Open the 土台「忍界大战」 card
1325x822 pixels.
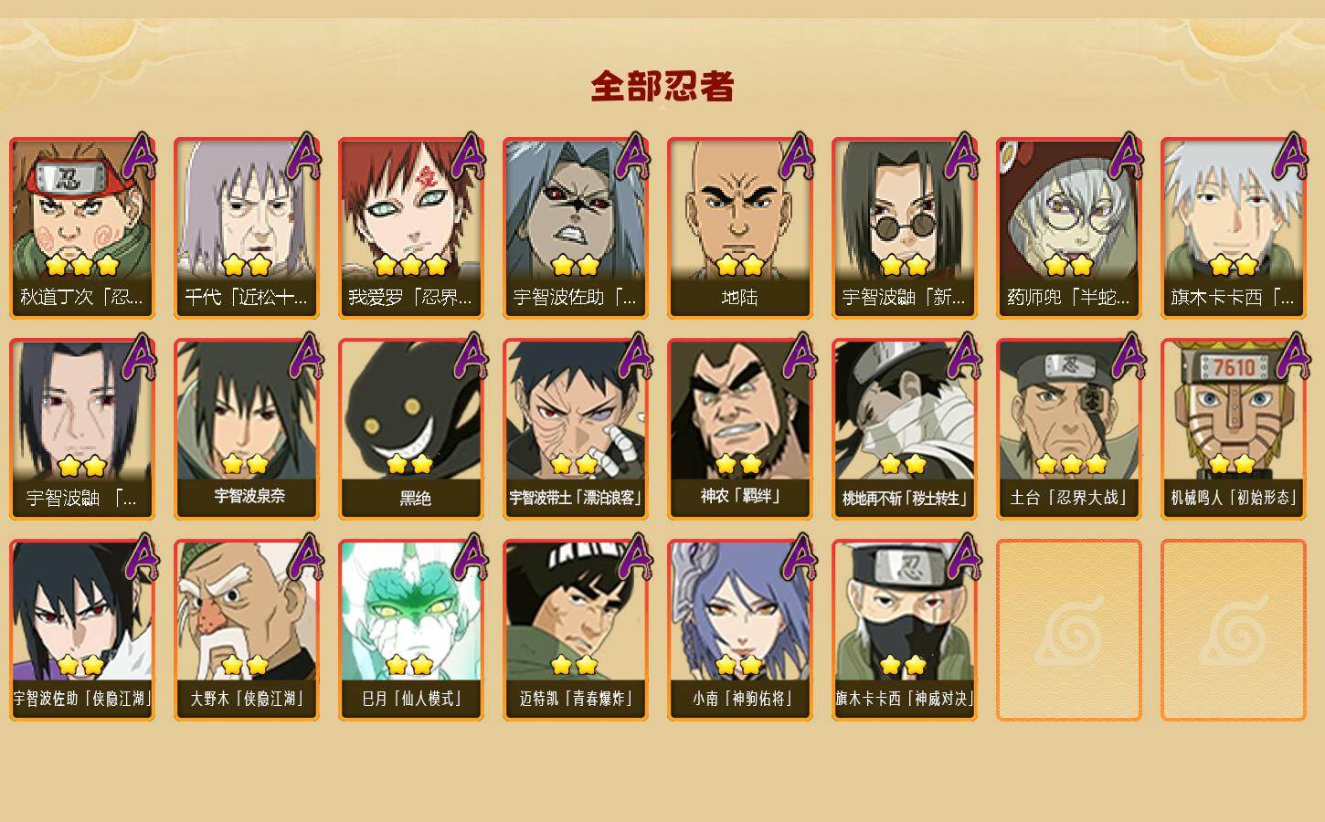click(1069, 429)
